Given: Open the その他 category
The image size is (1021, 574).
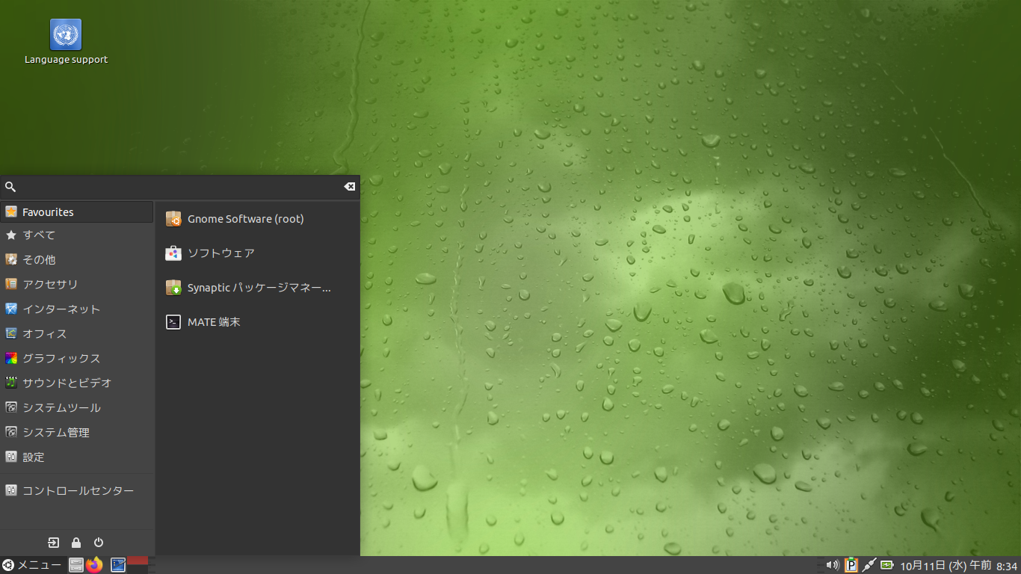Looking at the screenshot, I should pos(77,260).
